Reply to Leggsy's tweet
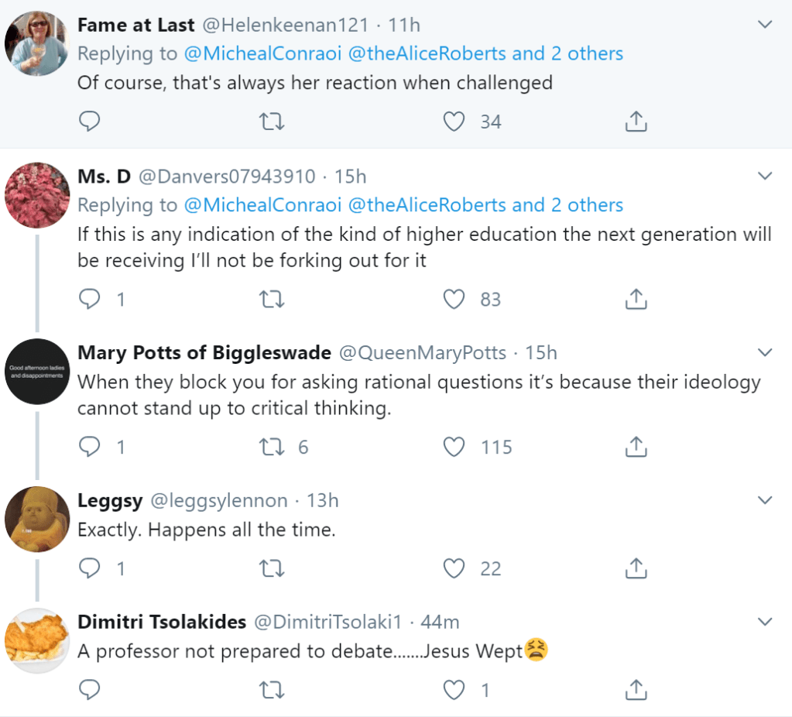792x717 pixels. (90, 568)
